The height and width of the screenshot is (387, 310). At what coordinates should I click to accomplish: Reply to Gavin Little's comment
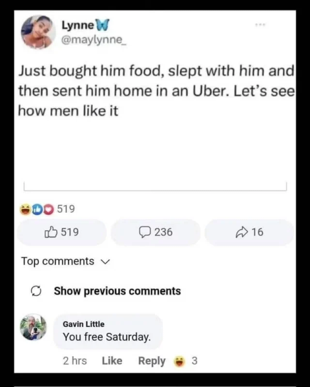click(x=152, y=361)
